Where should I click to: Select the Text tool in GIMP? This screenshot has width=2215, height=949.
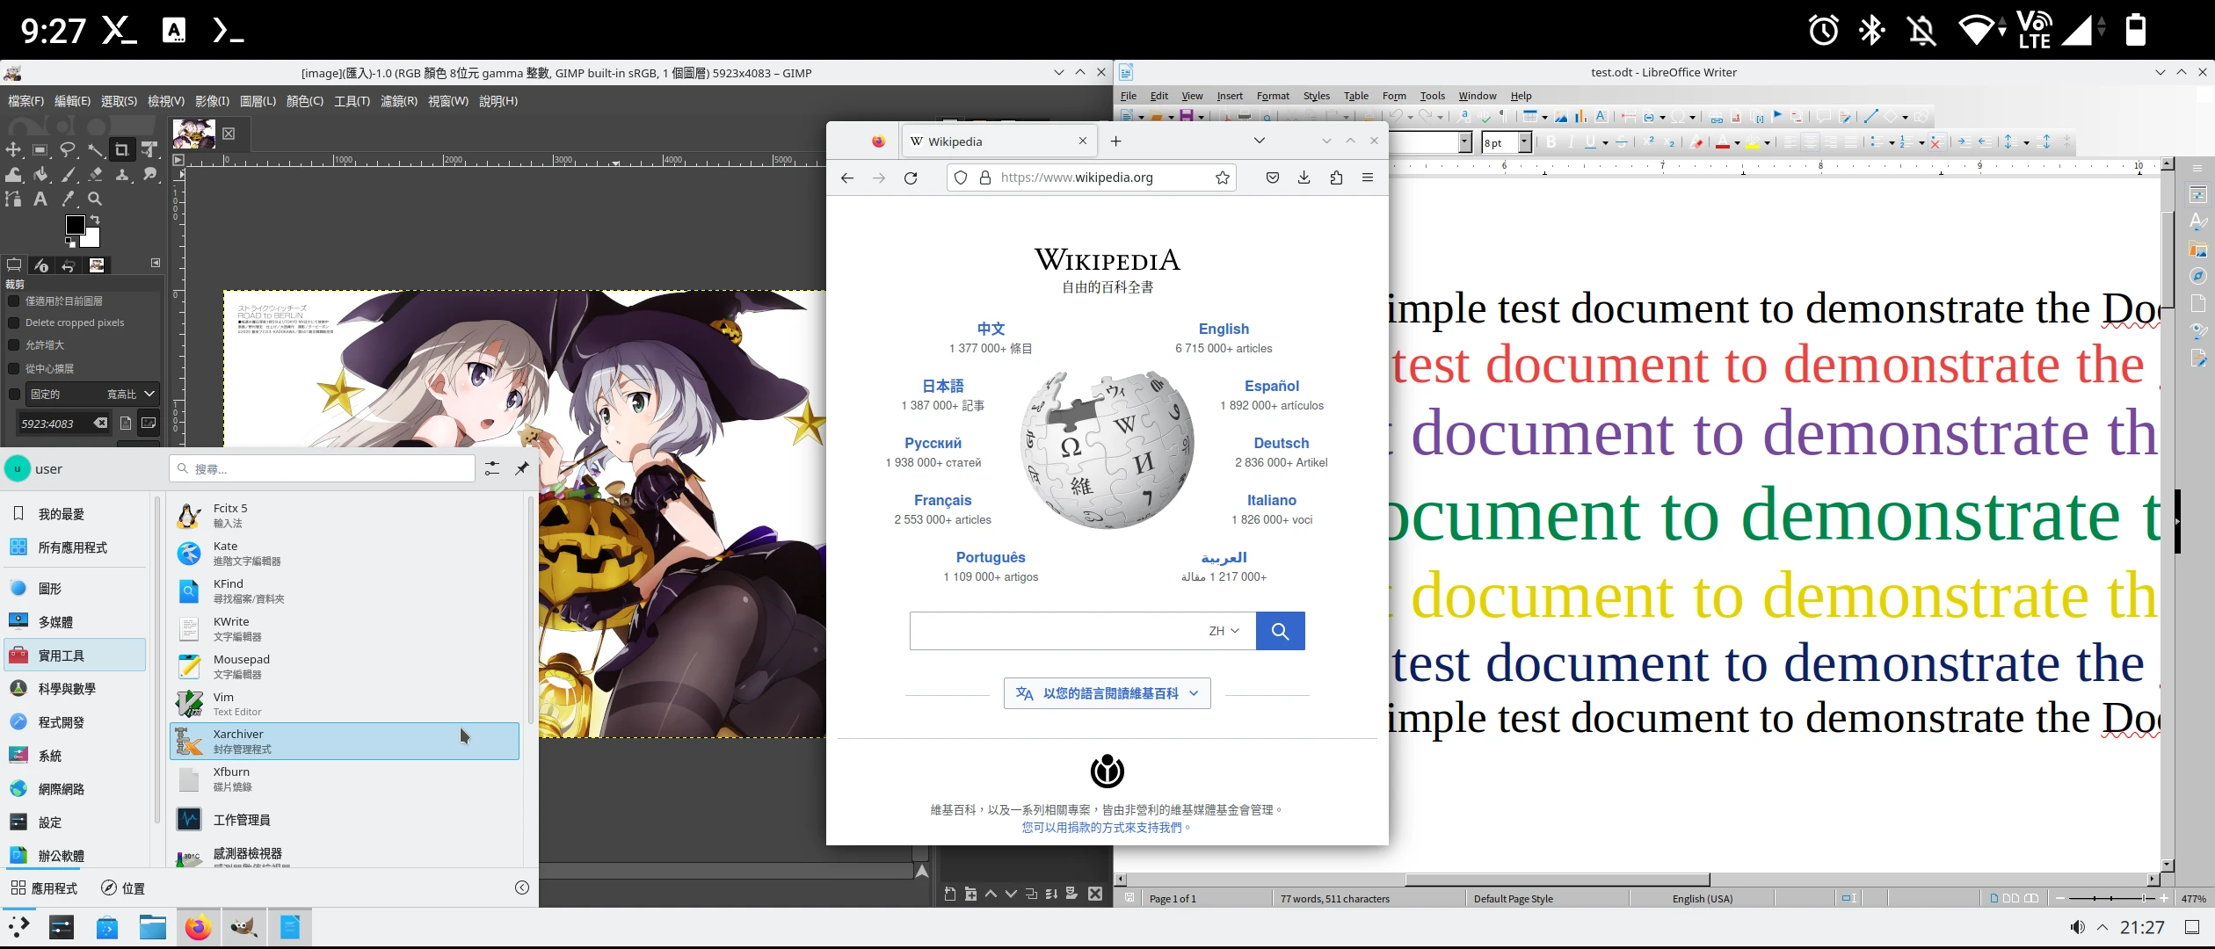40,199
